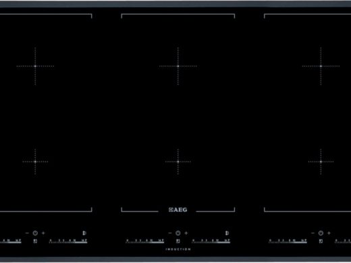351x263 pixels.
Task: Set heat on center zone's right power slider
Action: [x=211, y=241]
